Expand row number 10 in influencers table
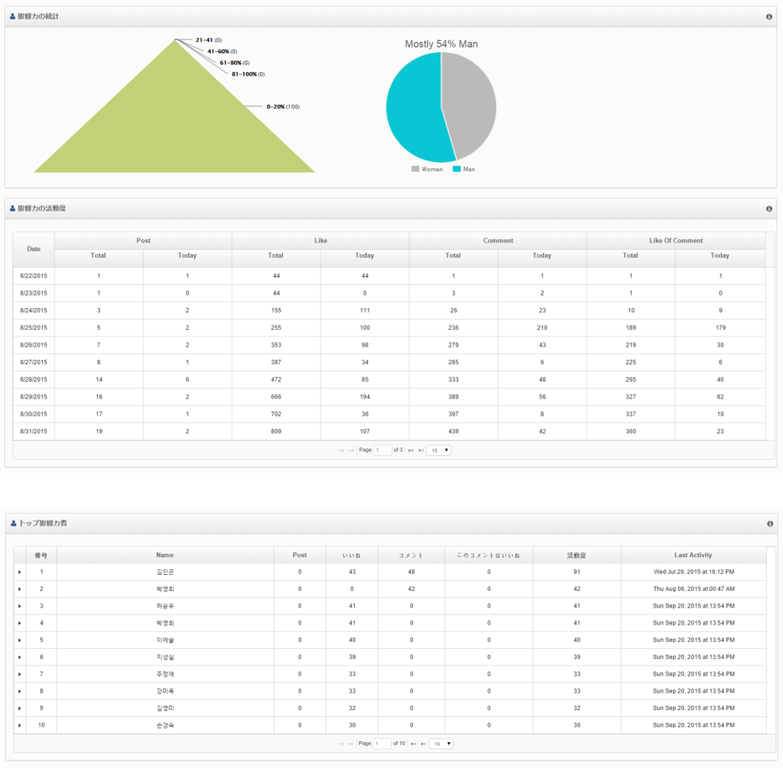This screenshot has width=783, height=768. (x=19, y=726)
